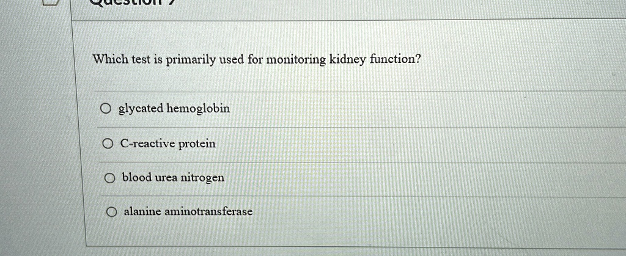The height and width of the screenshot is (256, 626).
Task: Mark blood urea nitrogen radio circle
Action: [x=110, y=178]
